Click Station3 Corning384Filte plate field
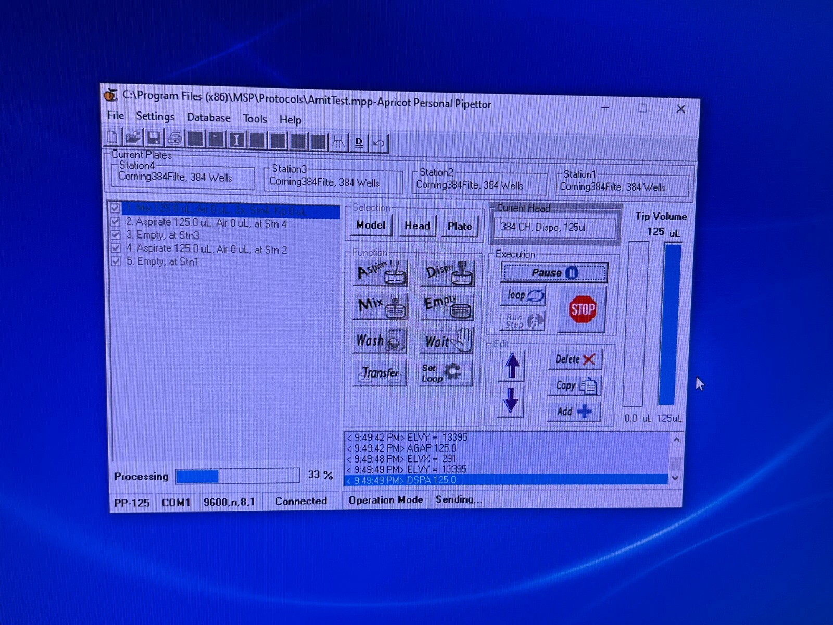Screen dimensions: 833x625 333,182
